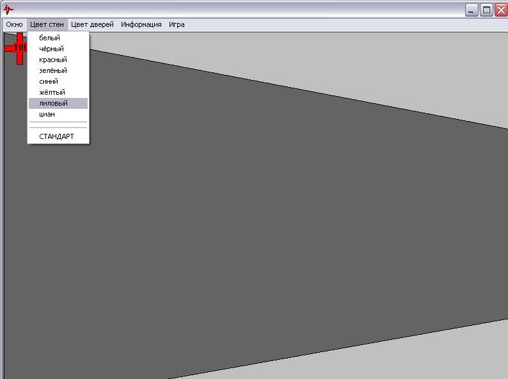This screenshot has height=379, width=508.
Task: Click the red heartbeat app icon in title bar
Action: click(x=8, y=10)
